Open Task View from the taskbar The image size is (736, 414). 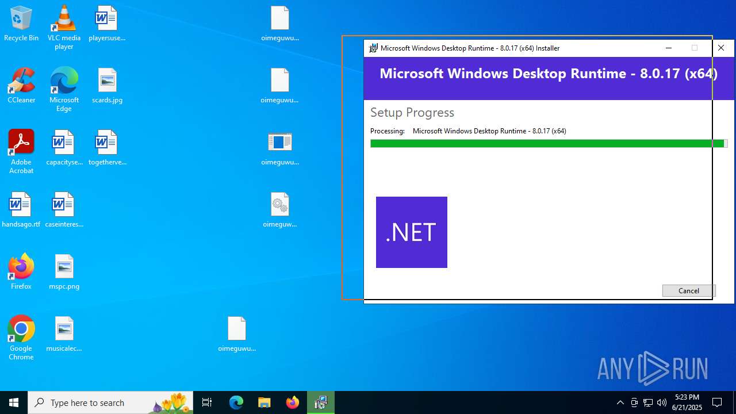coord(207,402)
